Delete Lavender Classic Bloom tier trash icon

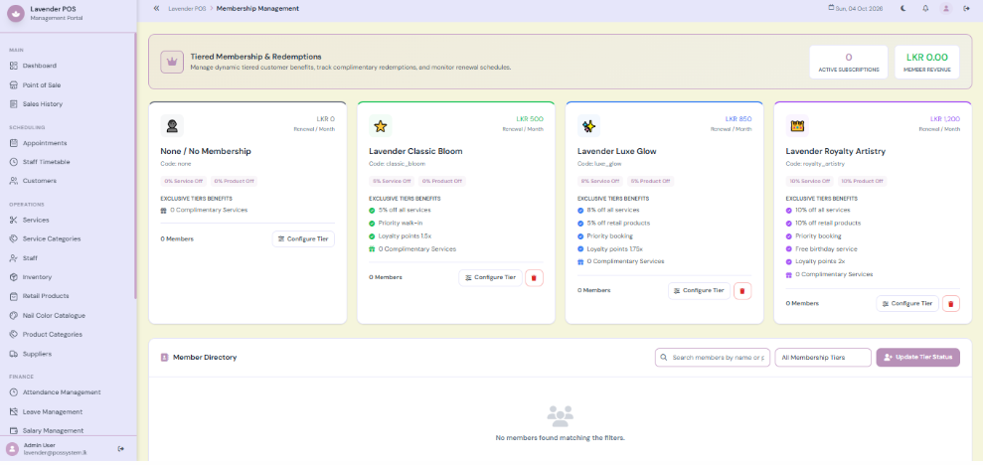pyautogui.click(x=534, y=277)
